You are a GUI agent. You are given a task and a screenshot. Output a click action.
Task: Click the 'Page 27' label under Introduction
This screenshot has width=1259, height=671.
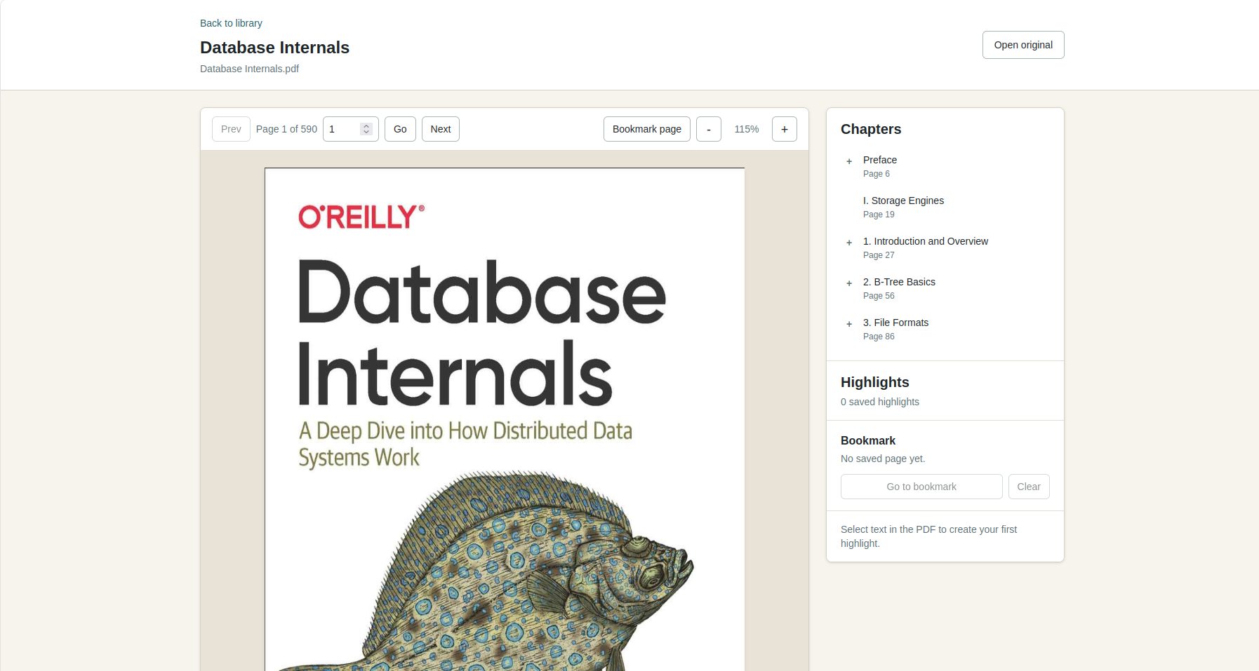879,255
